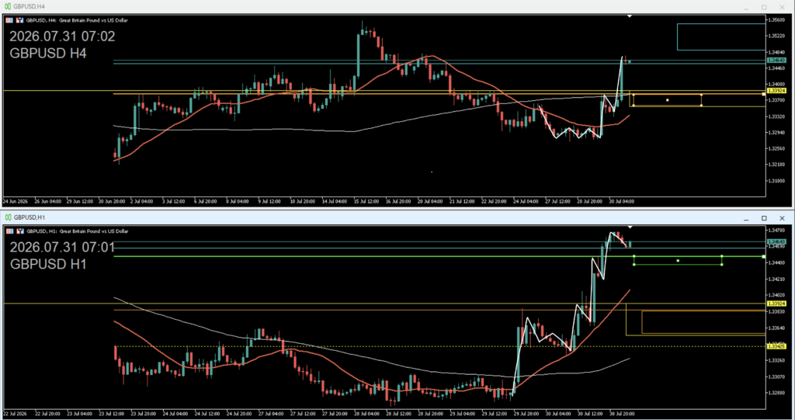This screenshot has height=420, width=795.
Task: Click the H4 chart header 'Great Britain Pound vs US Dollar'
Action: tap(93, 20)
